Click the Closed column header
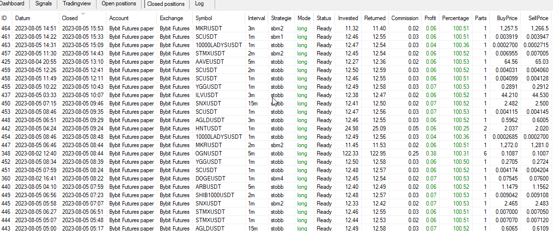553x231 pixels. [70, 18]
